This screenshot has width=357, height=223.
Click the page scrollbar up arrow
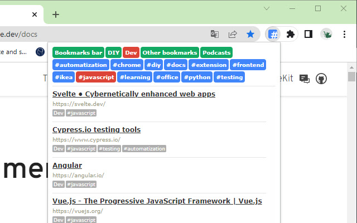(x=351, y=67)
